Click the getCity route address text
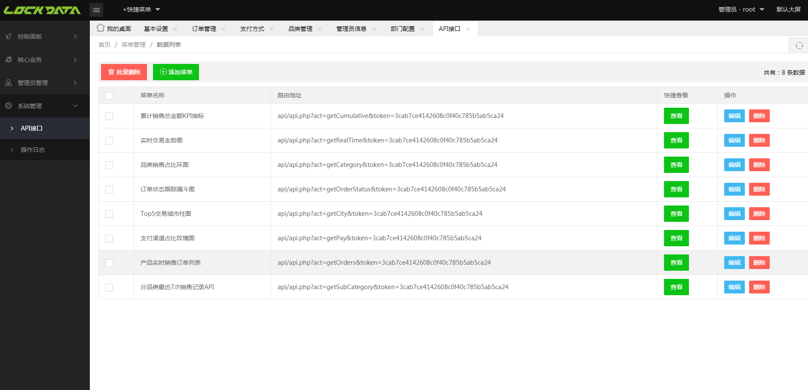 [380, 214]
